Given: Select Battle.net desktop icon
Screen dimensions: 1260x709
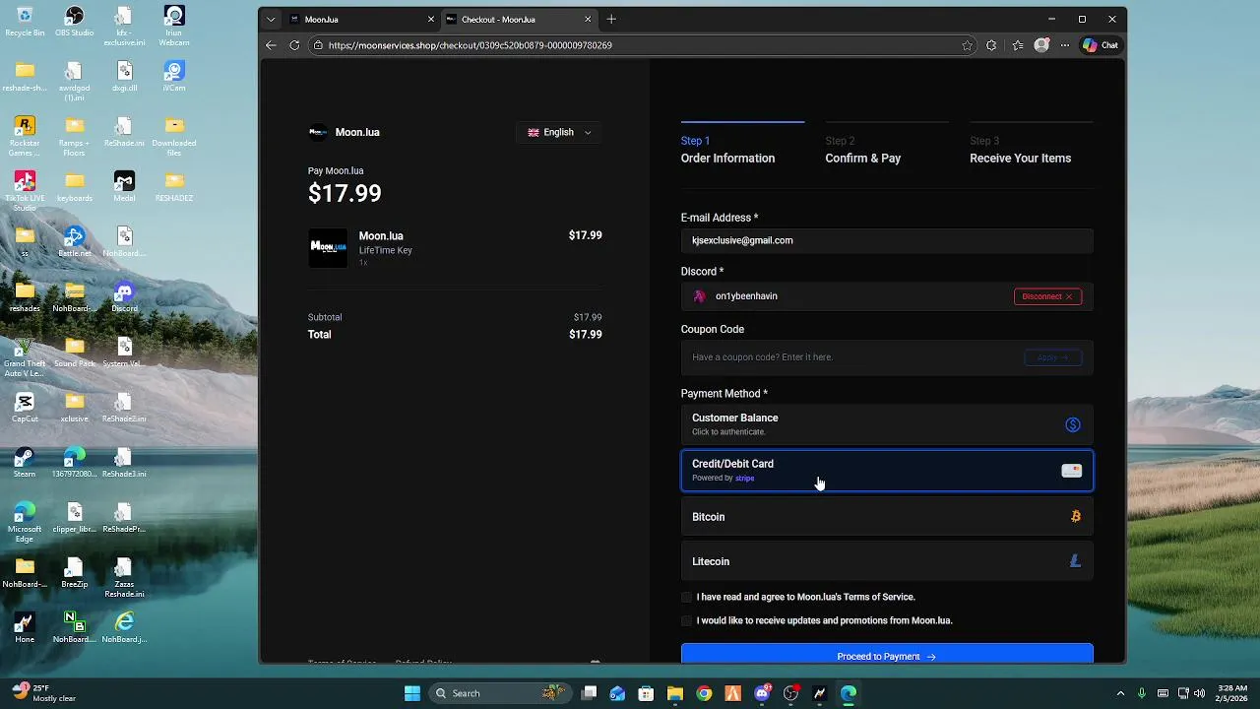Looking at the screenshot, I should point(75,241).
